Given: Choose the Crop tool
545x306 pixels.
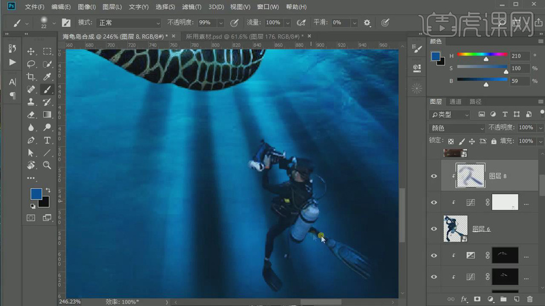Looking at the screenshot, I should (x=31, y=76).
